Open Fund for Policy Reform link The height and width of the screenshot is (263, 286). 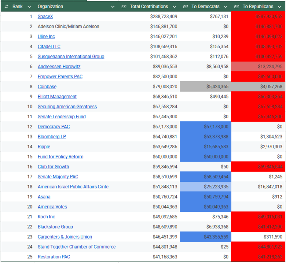tap(61, 157)
